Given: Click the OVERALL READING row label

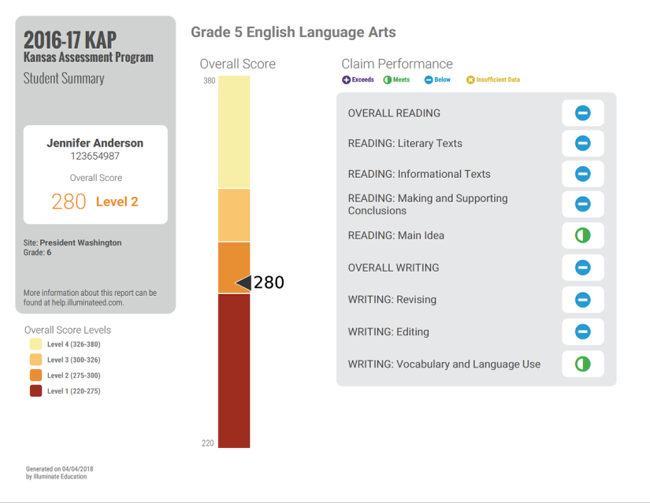Looking at the screenshot, I should click(x=394, y=113).
